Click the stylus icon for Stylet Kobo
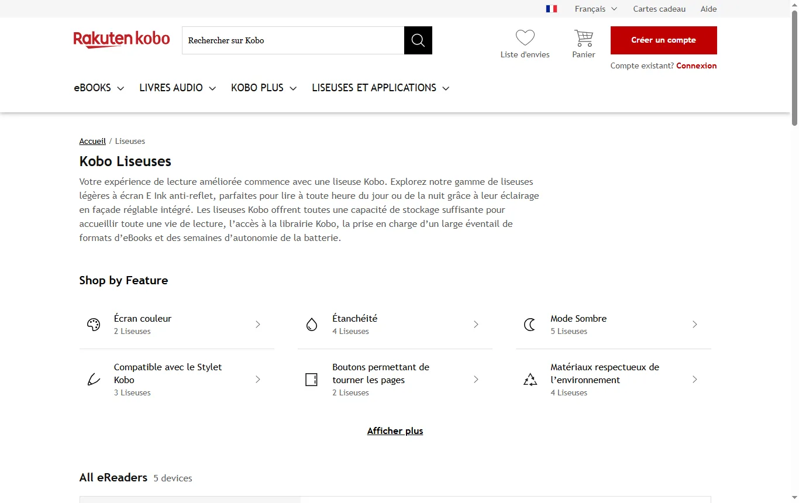Image resolution: width=799 pixels, height=503 pixels. pyautogui.click(x=94, y=380)
